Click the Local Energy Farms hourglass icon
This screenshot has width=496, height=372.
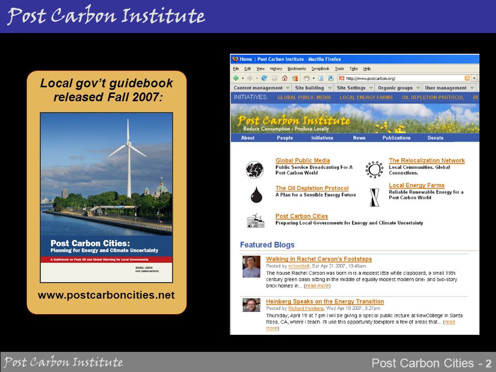(375, 197)
